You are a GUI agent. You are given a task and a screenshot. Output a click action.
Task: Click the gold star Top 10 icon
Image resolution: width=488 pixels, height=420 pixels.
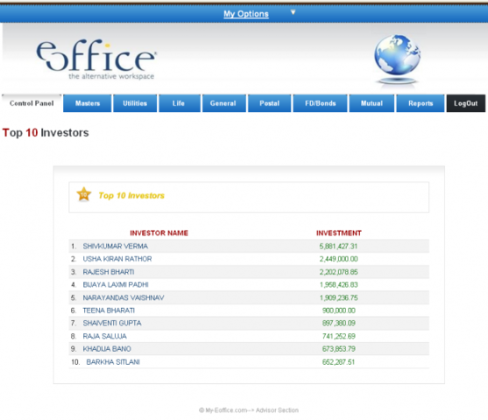(84, 194)
